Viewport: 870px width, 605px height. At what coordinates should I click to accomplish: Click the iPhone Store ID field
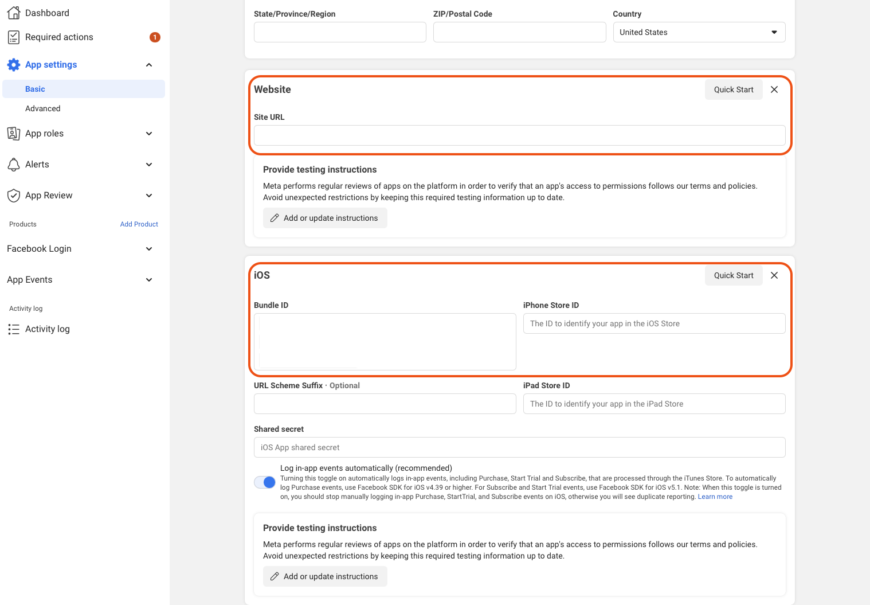point(655,323)
